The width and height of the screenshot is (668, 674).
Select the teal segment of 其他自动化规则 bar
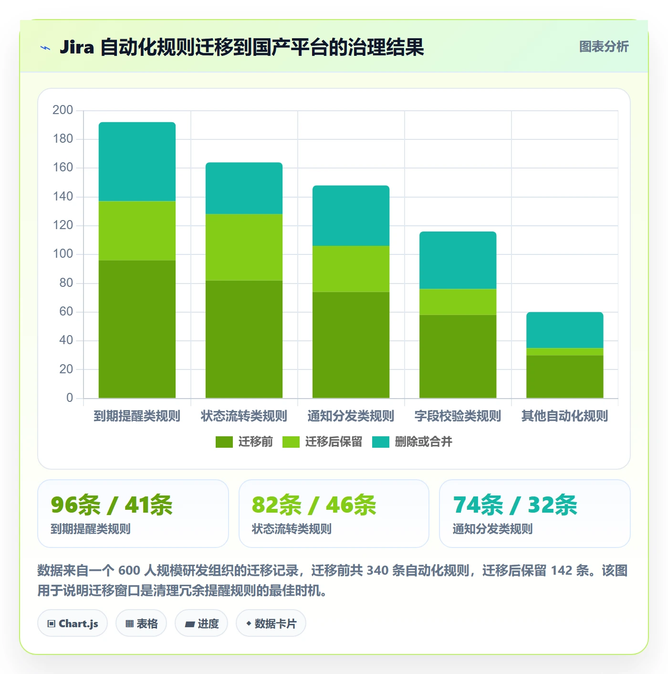click(564, 330)
